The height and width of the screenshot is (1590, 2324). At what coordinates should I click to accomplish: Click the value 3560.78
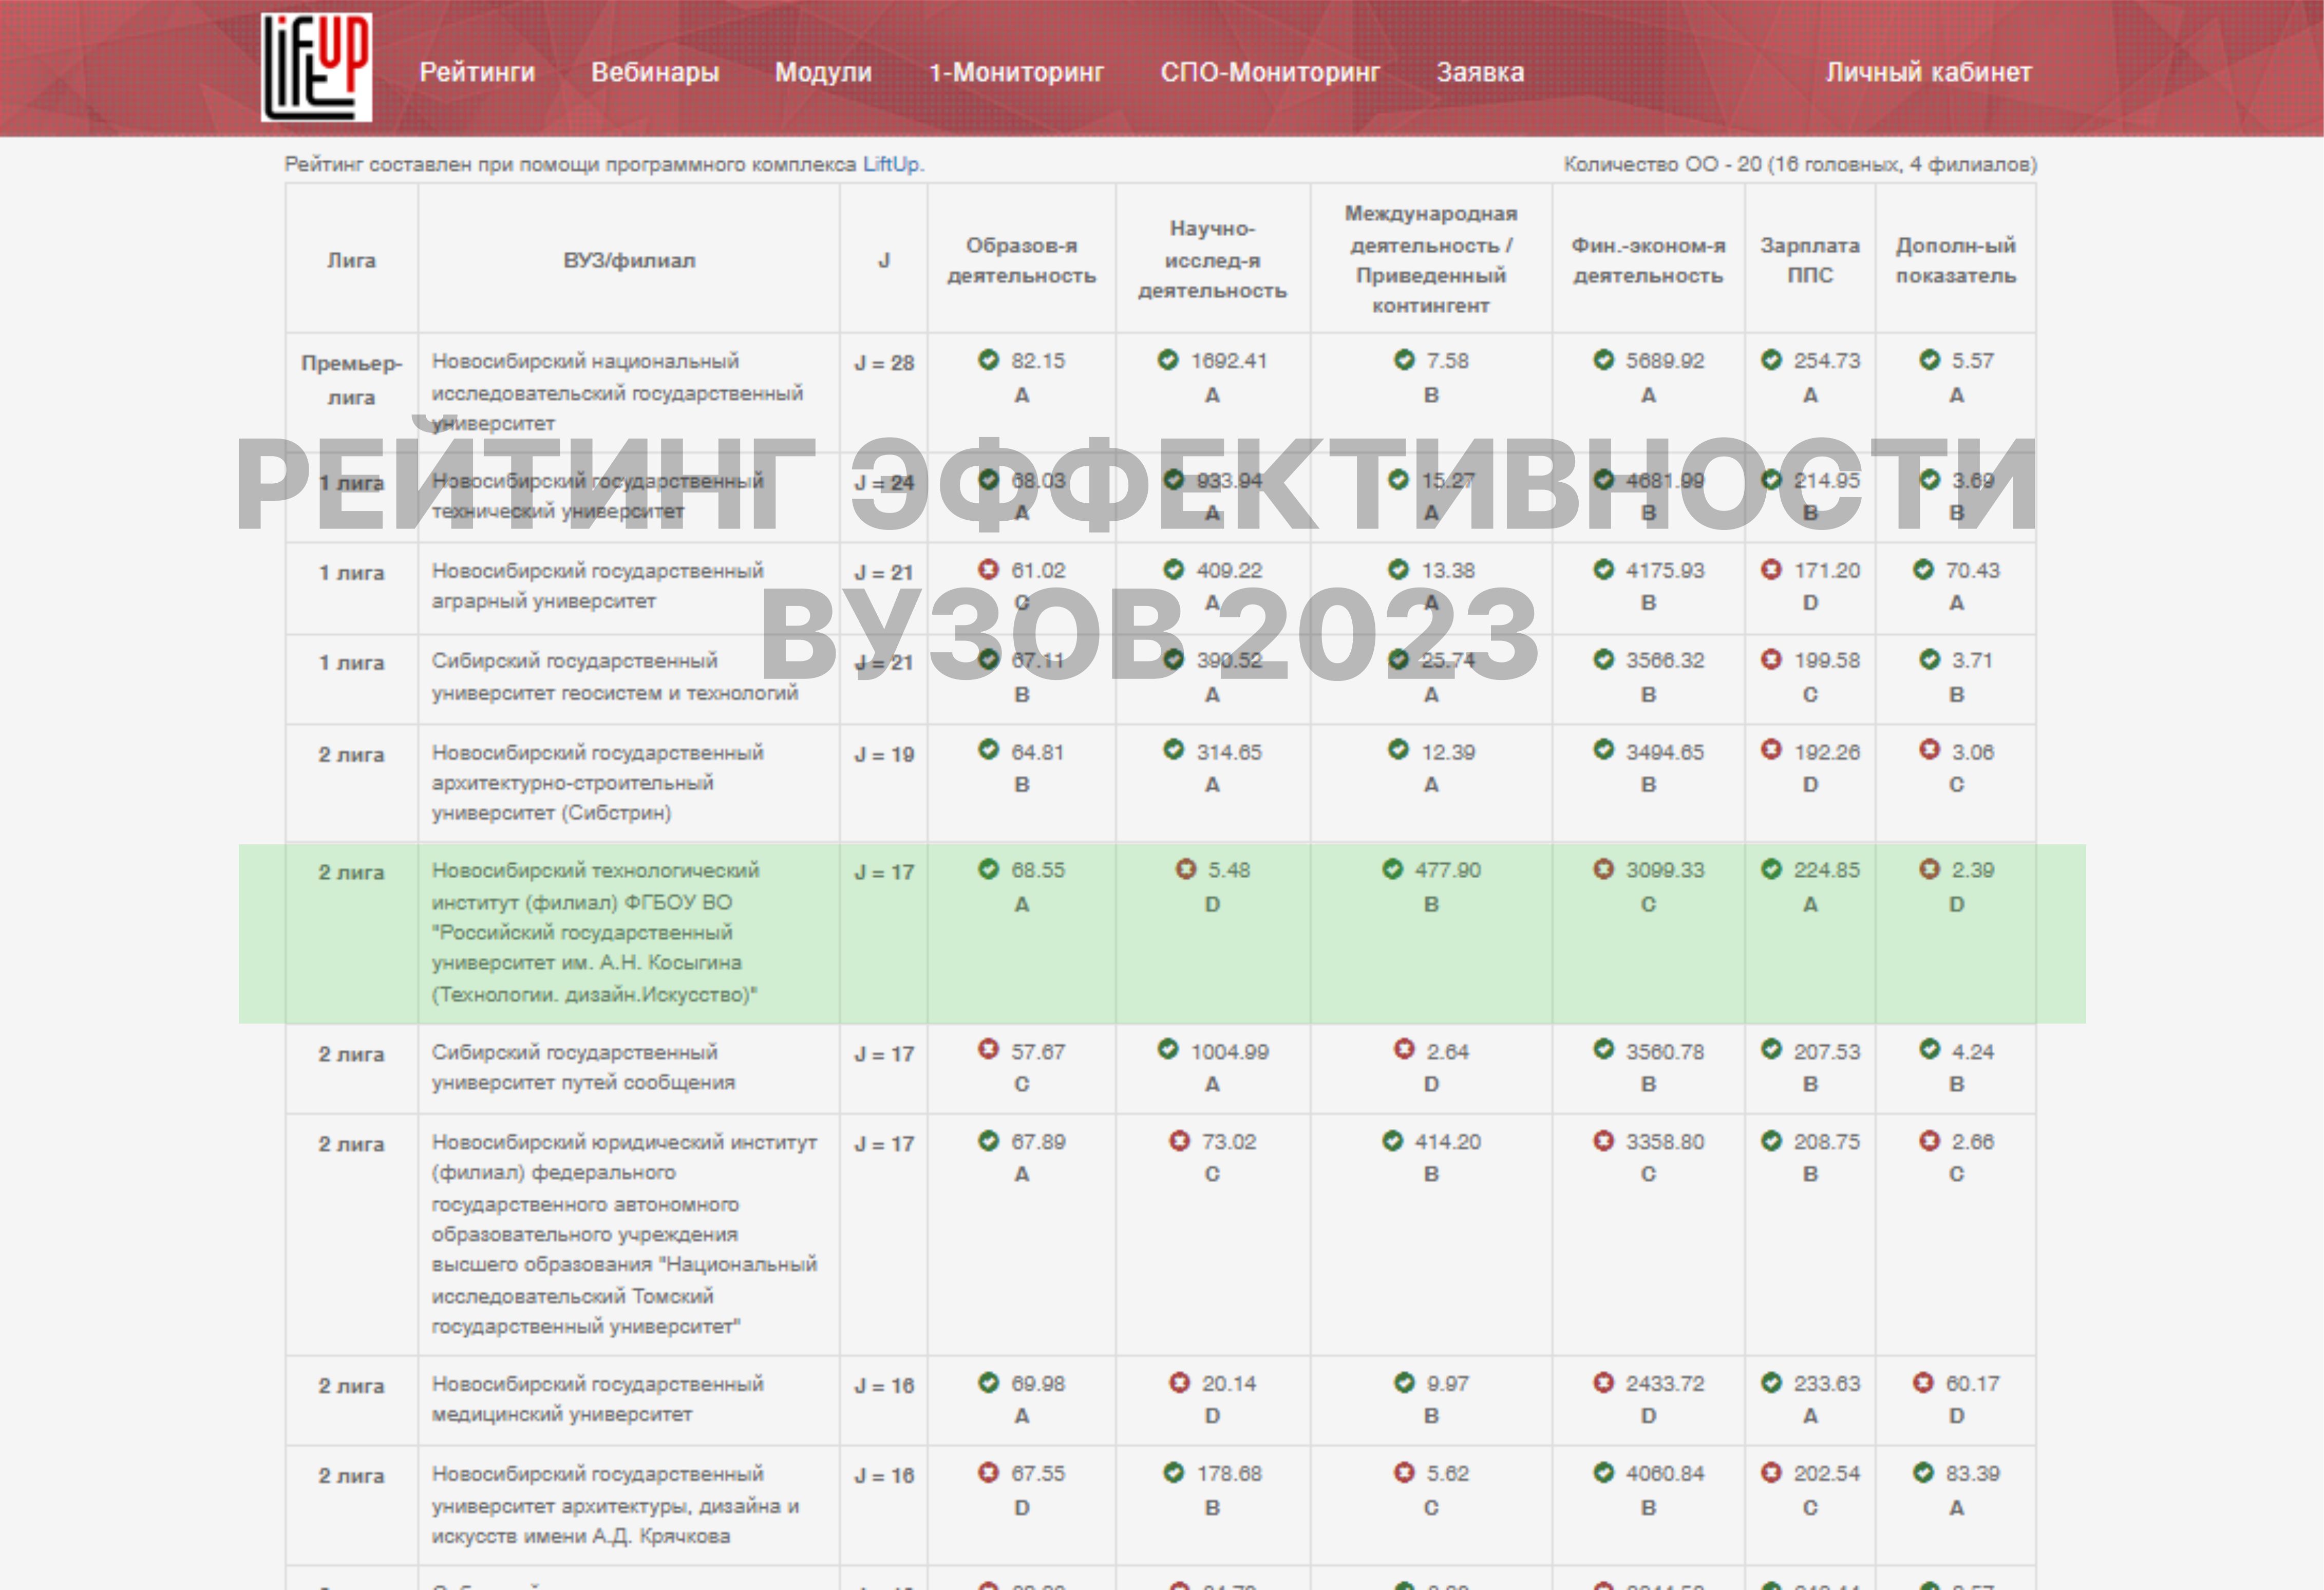1665,1052
